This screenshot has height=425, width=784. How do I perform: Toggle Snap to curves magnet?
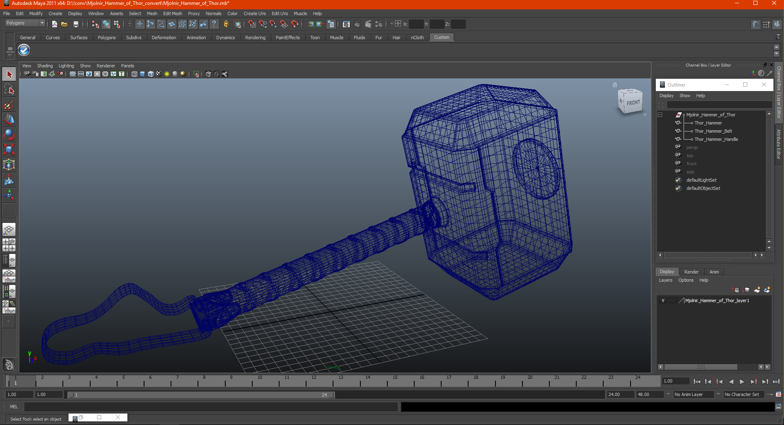point(263,24)
